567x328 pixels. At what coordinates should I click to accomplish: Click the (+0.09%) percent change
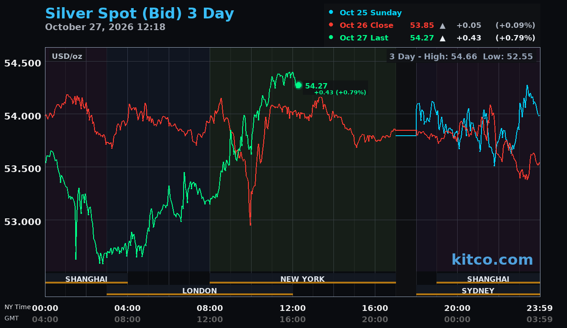click(515, 25)
